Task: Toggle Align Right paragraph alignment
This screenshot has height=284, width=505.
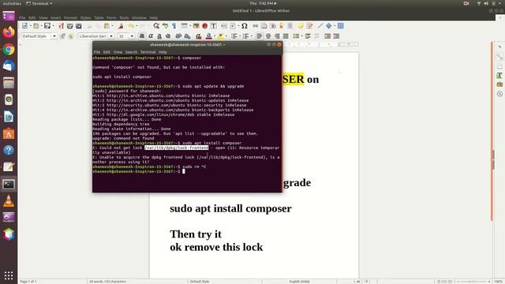Action: tap(277, 36)
